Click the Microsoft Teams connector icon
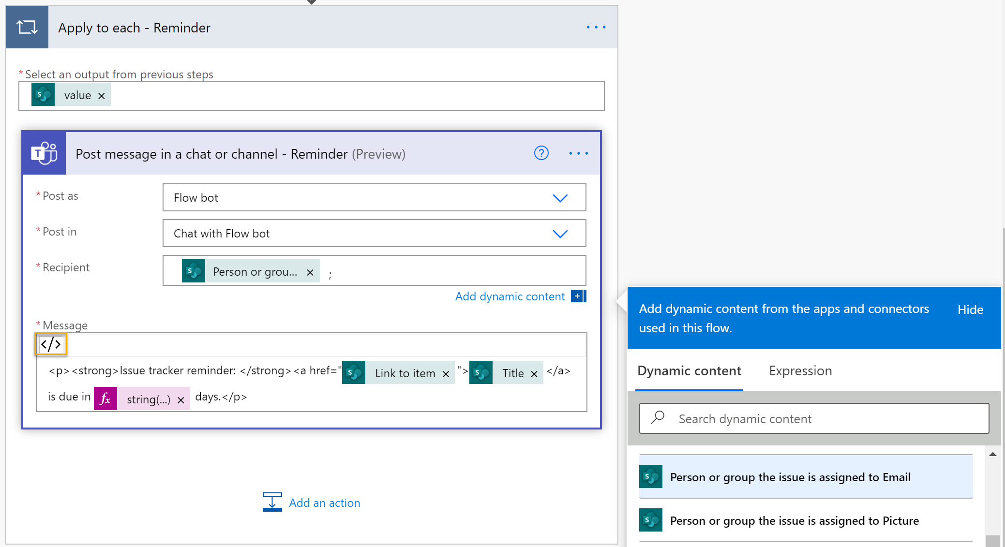 tap(44, 153)
